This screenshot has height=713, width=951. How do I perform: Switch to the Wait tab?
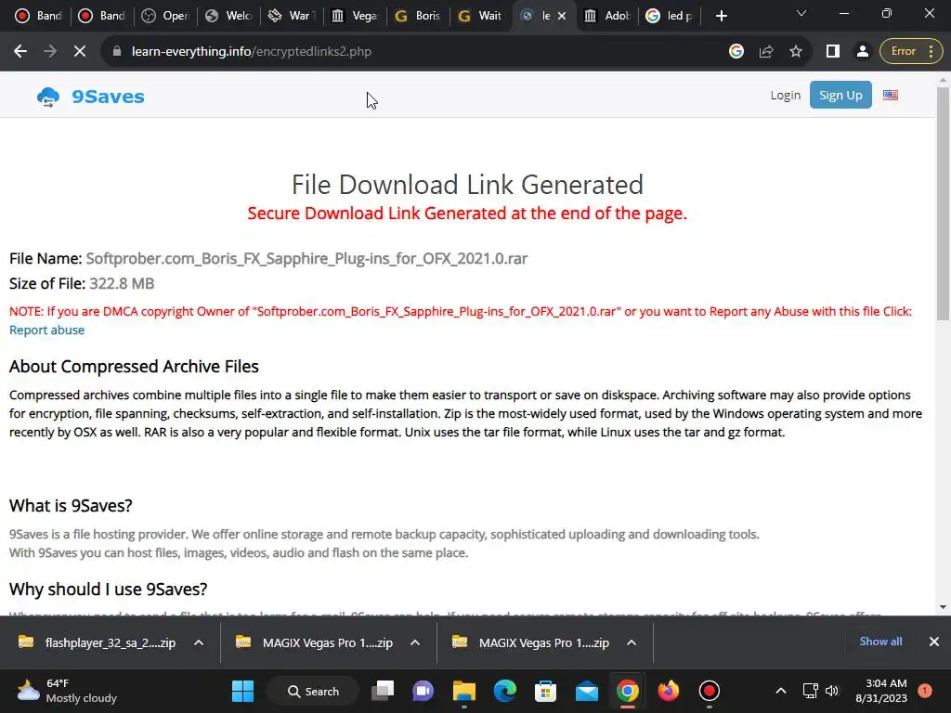click(x=480, y=16)
